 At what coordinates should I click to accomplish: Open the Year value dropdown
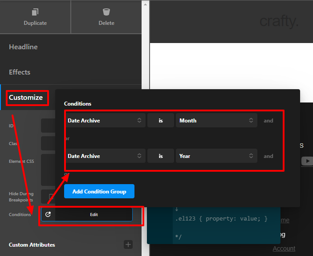216,156
